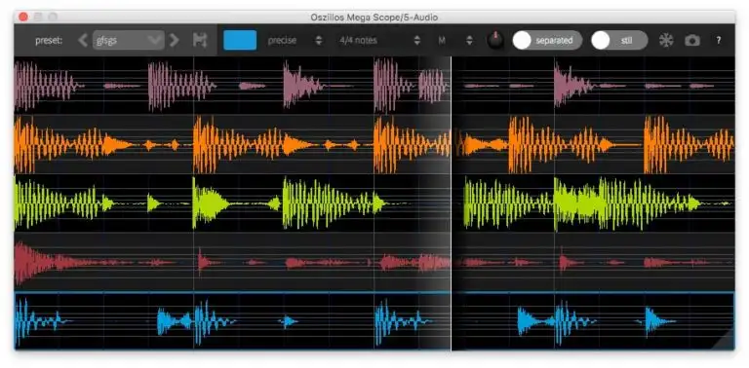Go to the previous preset arrow
Screen dimensions: 749x368
(83, 40)
